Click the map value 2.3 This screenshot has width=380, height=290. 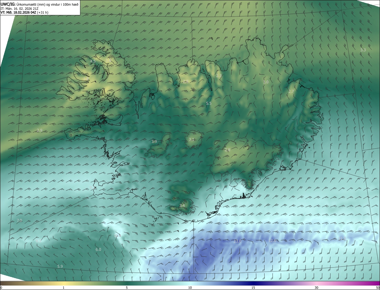(219, 76)
